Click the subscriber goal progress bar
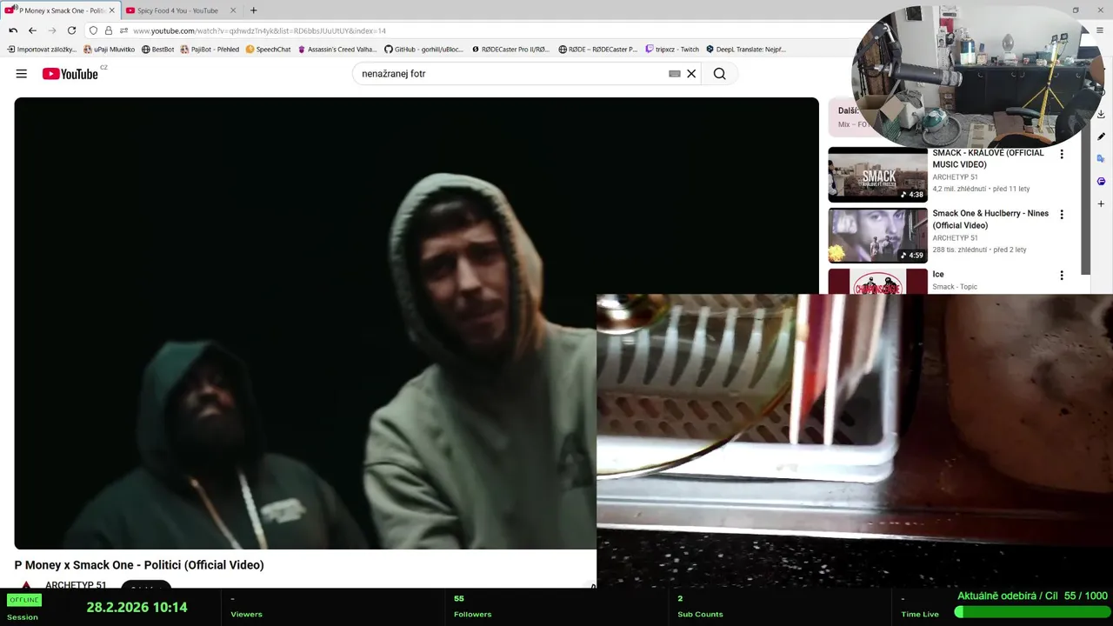 1031,612
